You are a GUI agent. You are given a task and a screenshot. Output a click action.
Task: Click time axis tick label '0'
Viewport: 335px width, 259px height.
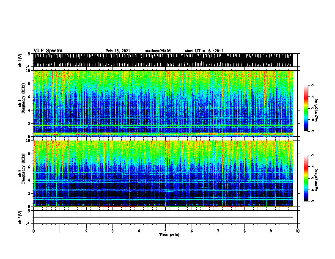[33, 231]
